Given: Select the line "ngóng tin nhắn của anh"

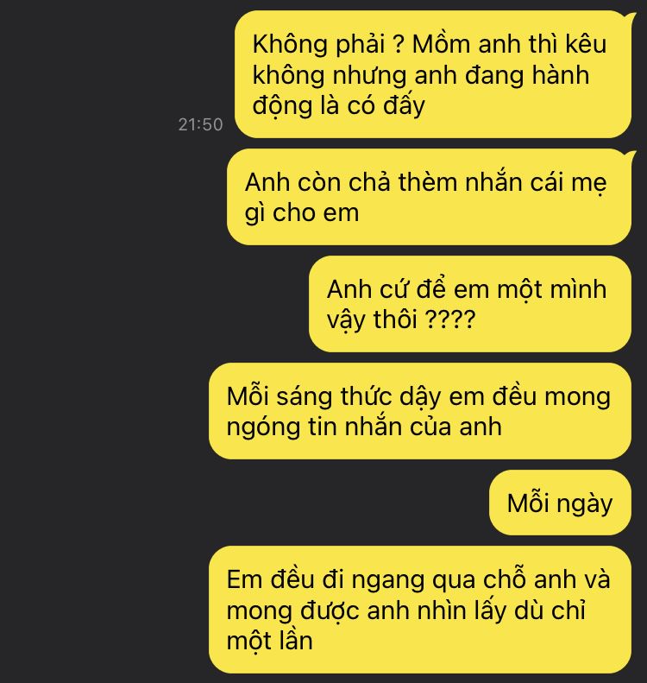Looking at the screenshot, I should pyautogui.click(x=364, y=427).
